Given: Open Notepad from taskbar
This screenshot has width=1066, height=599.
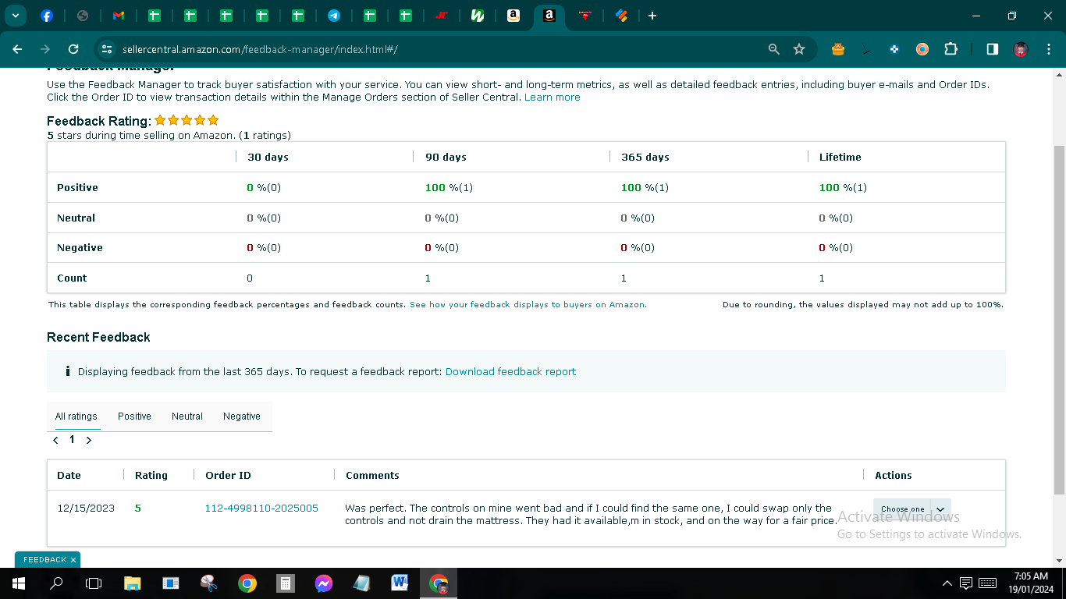Looking at the screenshot, I should click(362, 583).
